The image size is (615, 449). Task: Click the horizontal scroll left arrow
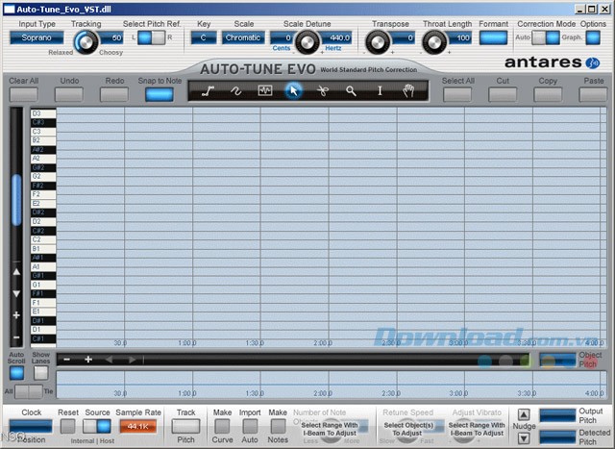109,360
